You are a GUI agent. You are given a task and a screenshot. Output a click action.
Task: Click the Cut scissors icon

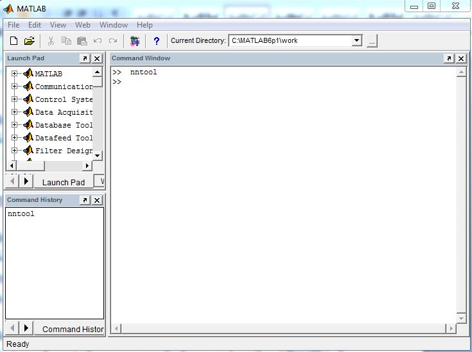click(x=51, y=41)
